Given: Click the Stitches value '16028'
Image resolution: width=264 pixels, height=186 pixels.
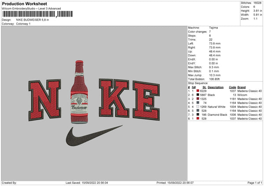Looking at the screenshot, I should coord(257,3).
